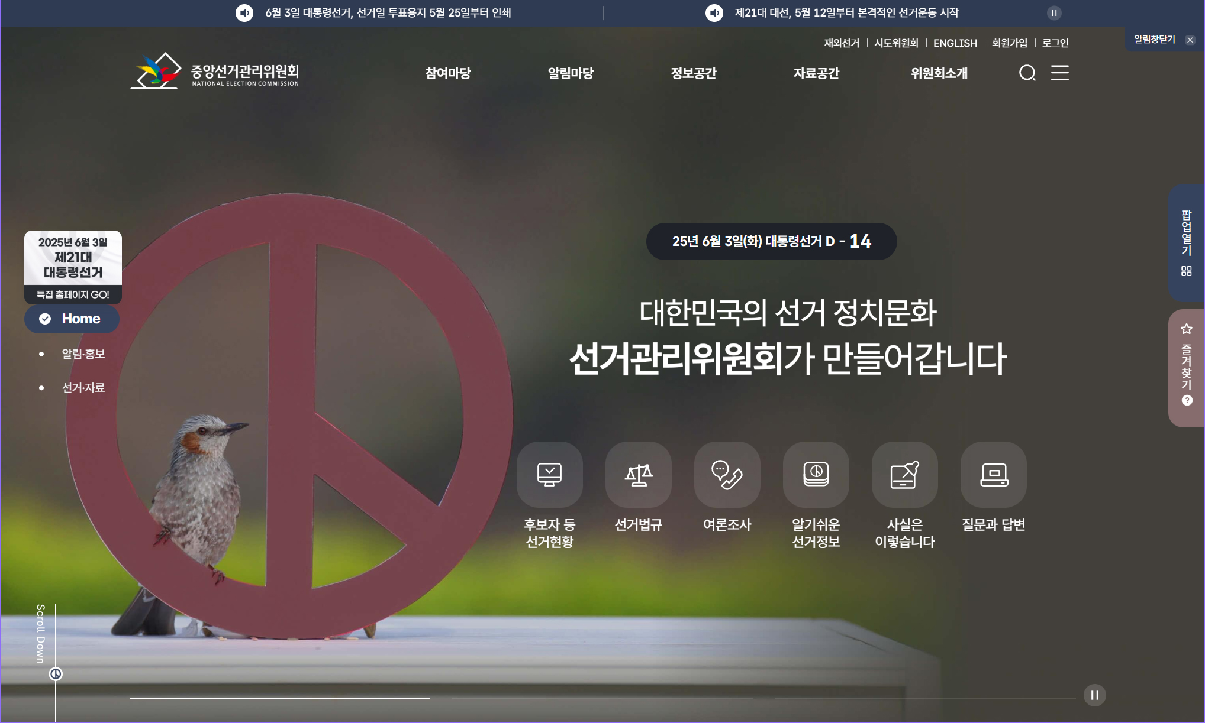
Task: Pause the scrolling announcement ticker
Action: (1053, 13)
